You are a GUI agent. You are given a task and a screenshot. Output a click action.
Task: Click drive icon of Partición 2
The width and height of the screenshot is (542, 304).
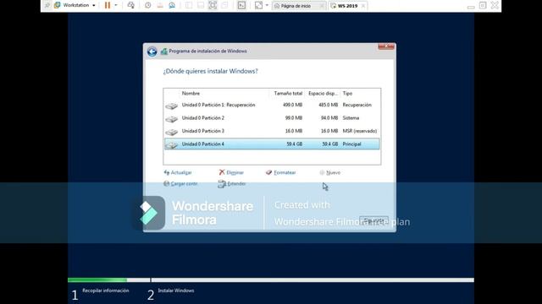pos(171,119)
